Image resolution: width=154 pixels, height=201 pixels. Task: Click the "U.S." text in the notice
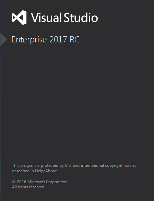click(x=68, y=165)
